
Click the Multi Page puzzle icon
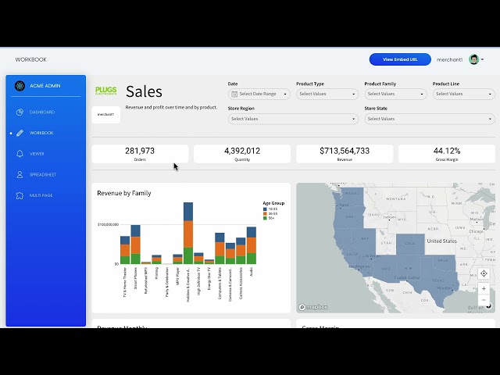tap(20, 195)
